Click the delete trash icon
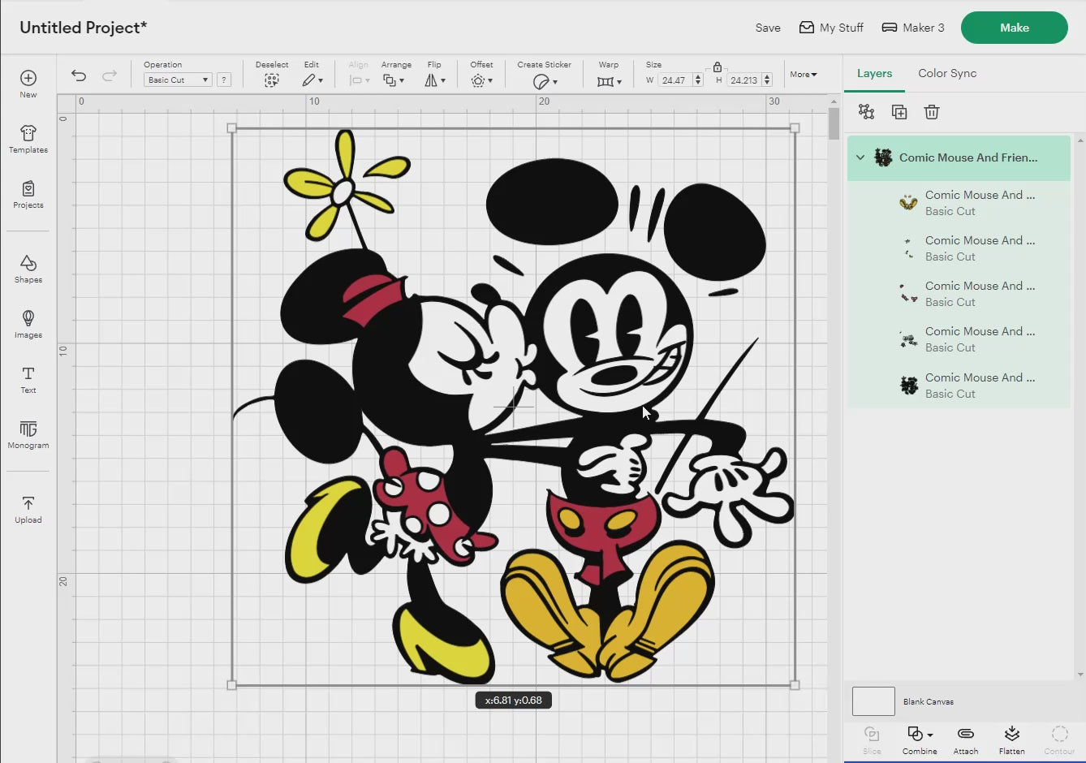1086x763 pixels. point(932,112)
